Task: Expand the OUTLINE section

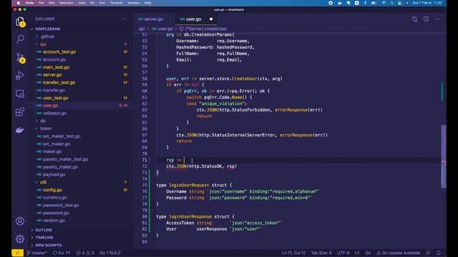Action: click(43, 230)
